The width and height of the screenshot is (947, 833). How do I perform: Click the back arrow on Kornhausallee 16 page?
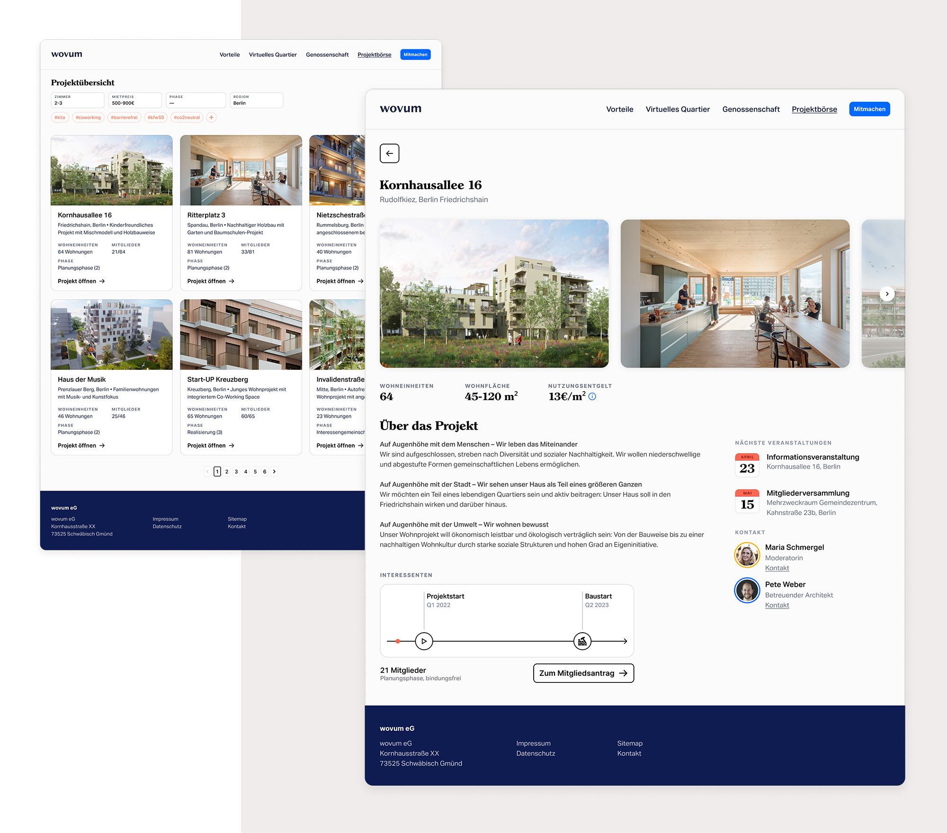(x=389, y=153)
